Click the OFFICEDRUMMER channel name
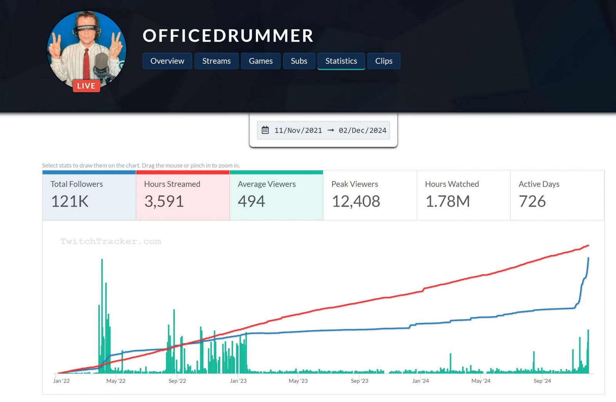 (228, 36)
